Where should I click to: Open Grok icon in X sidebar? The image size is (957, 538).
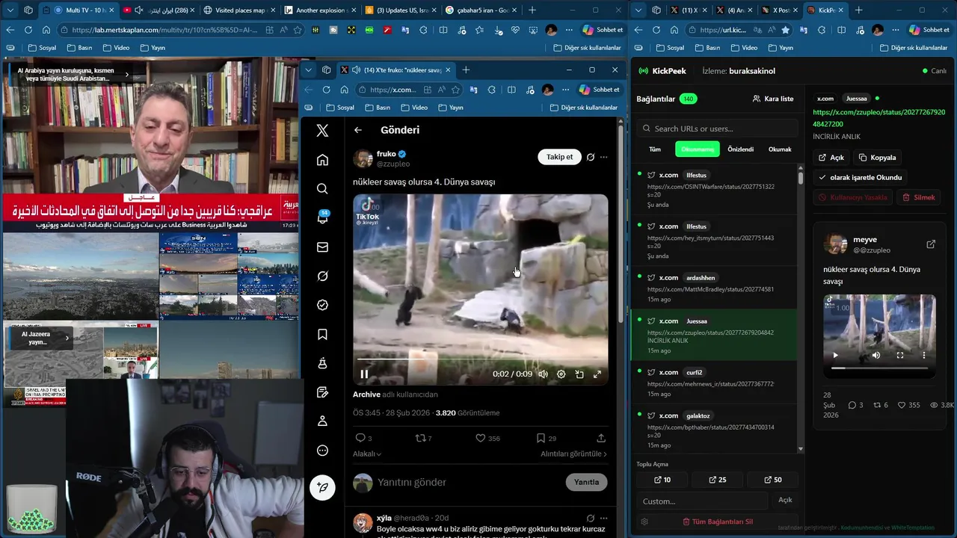[x=322, y=276]
